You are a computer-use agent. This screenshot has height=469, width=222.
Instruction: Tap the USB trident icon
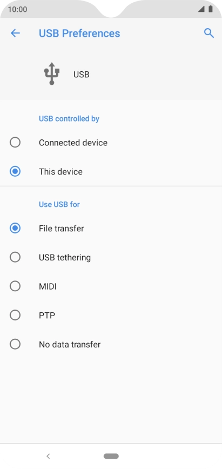[52, 73]
